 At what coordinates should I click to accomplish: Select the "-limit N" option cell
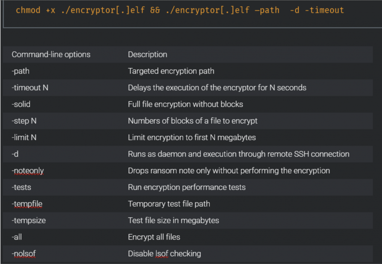coord(24,137)
